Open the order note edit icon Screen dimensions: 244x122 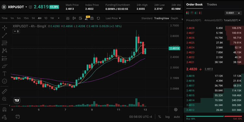(x=80, y=18)
